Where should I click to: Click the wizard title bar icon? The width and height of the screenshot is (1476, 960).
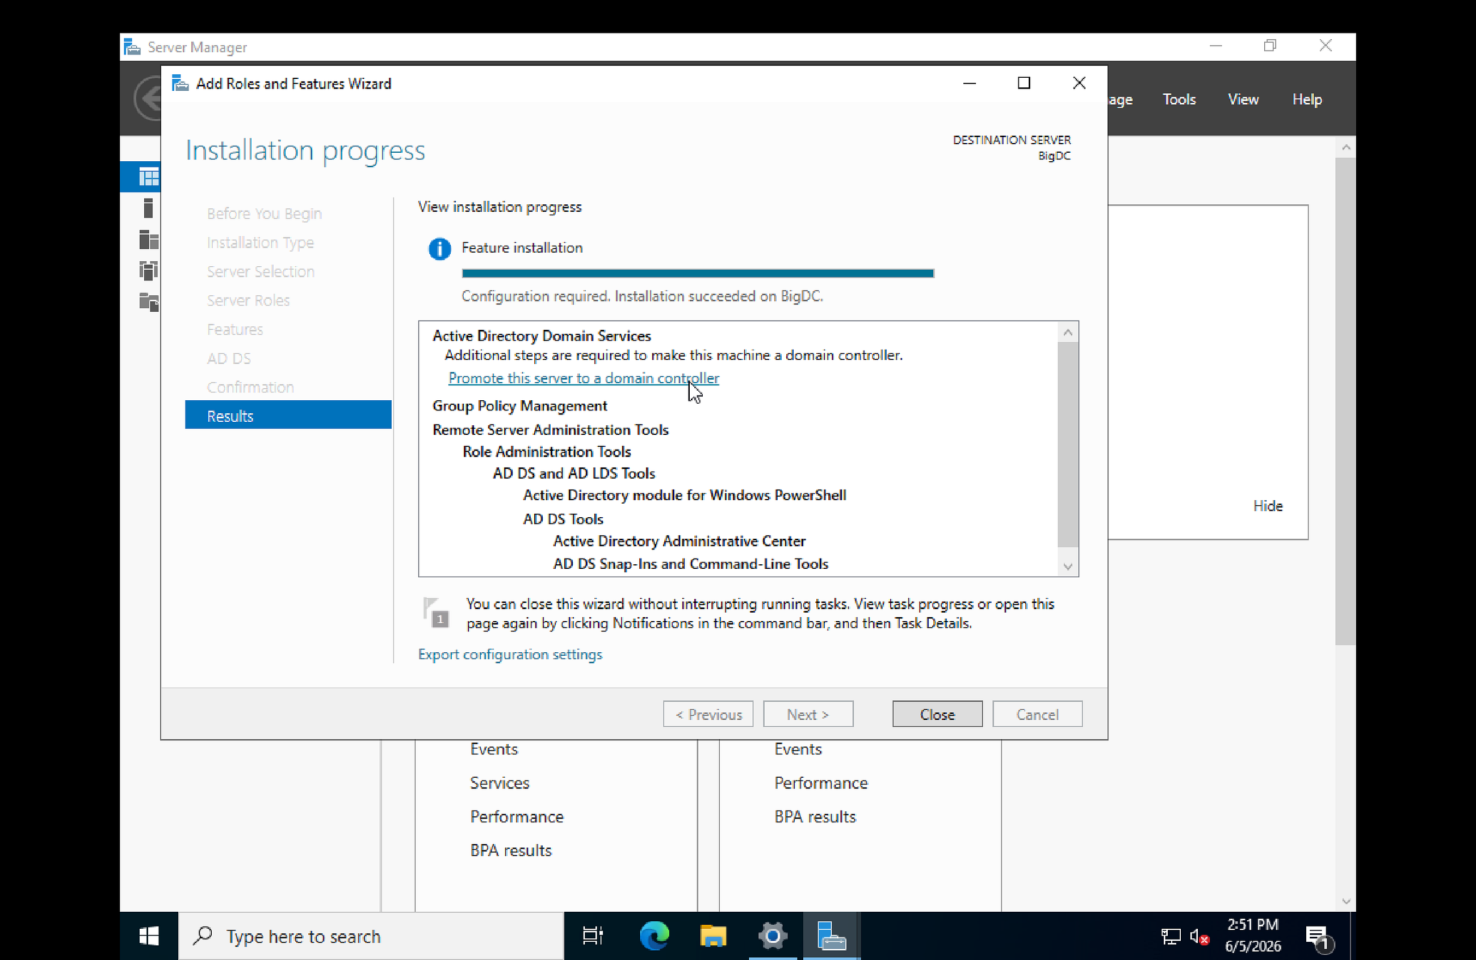180,83
